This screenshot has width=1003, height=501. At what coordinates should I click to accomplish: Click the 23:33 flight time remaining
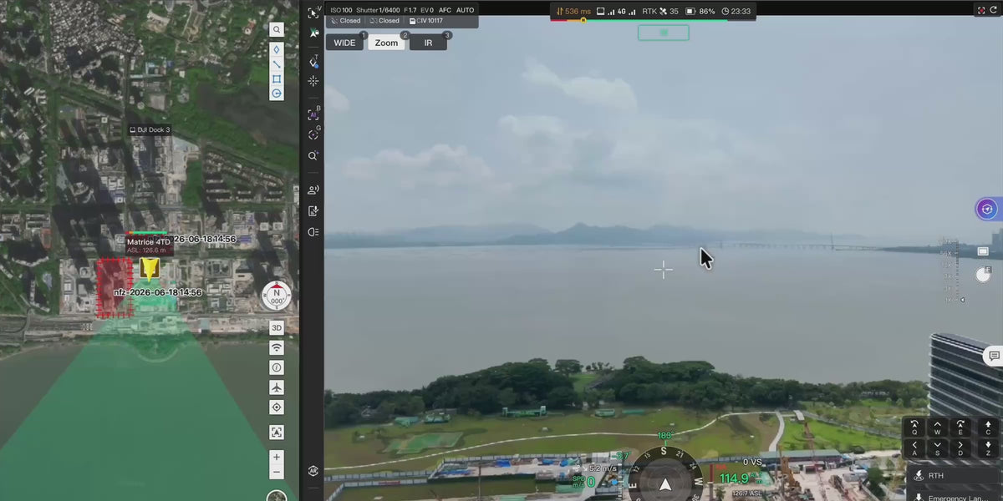click(736, 12)
